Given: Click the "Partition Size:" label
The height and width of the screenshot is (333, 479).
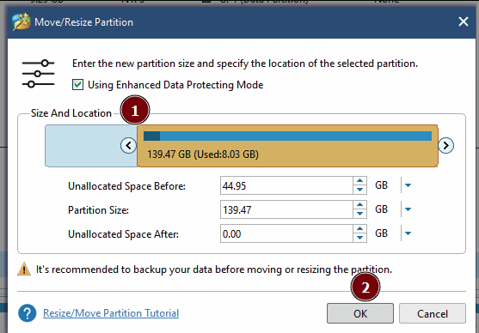Looking at the screenshot, I should 98,209.
